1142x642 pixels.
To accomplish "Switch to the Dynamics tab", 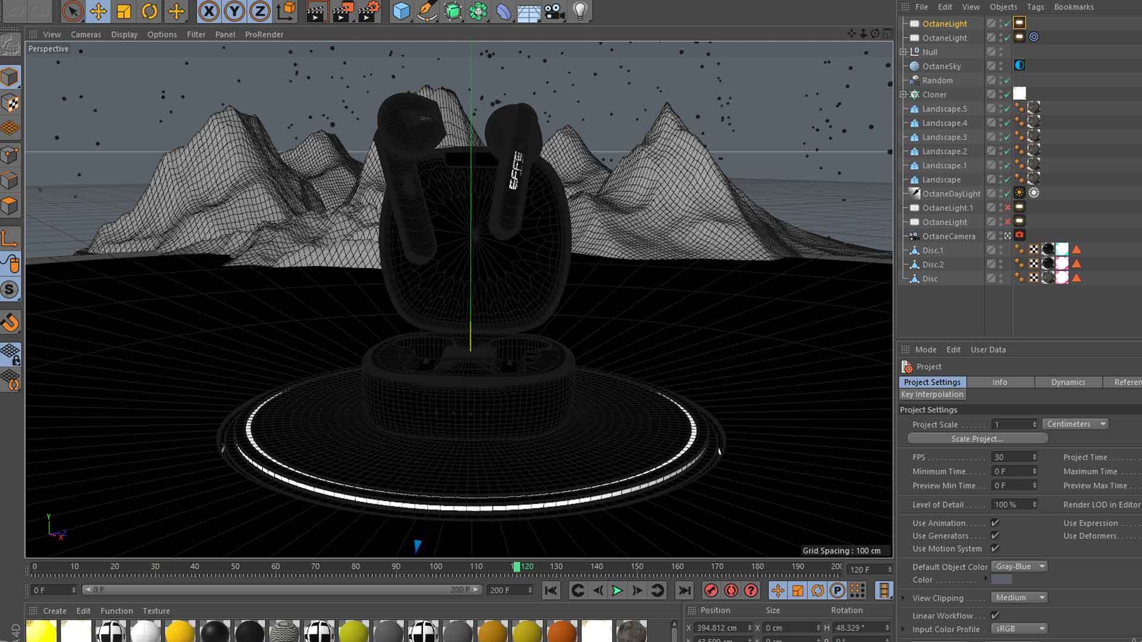I will point(1068,382).
